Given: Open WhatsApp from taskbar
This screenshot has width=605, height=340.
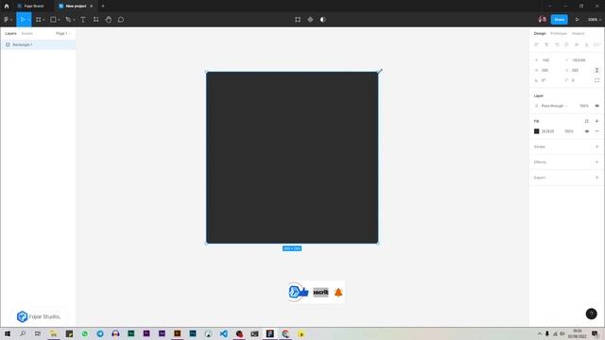Looking at the screenshot, I should coord(84,333).
